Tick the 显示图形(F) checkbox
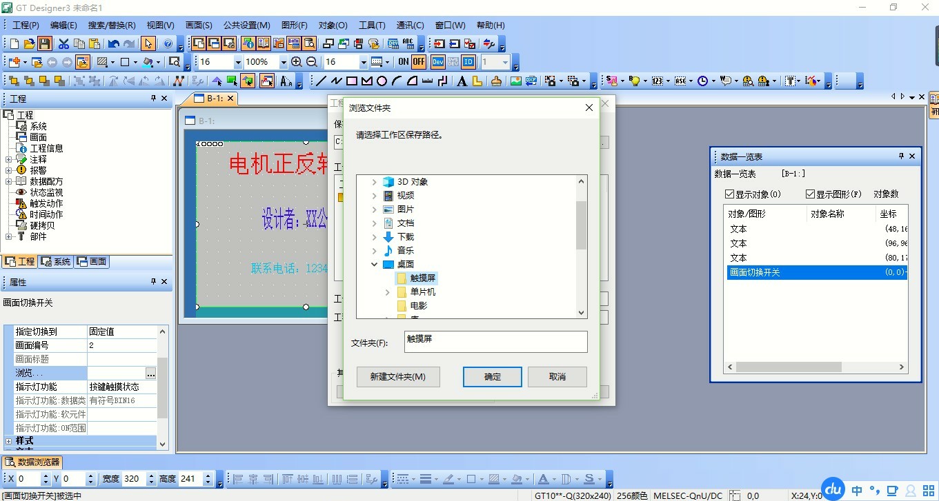This screenshot has width=939, height=501. coord(811,194)
